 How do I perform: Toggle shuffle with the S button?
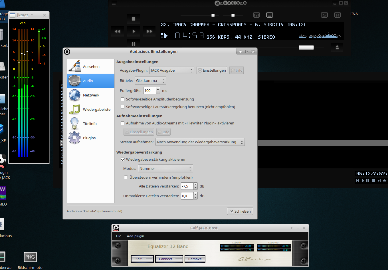324,15
